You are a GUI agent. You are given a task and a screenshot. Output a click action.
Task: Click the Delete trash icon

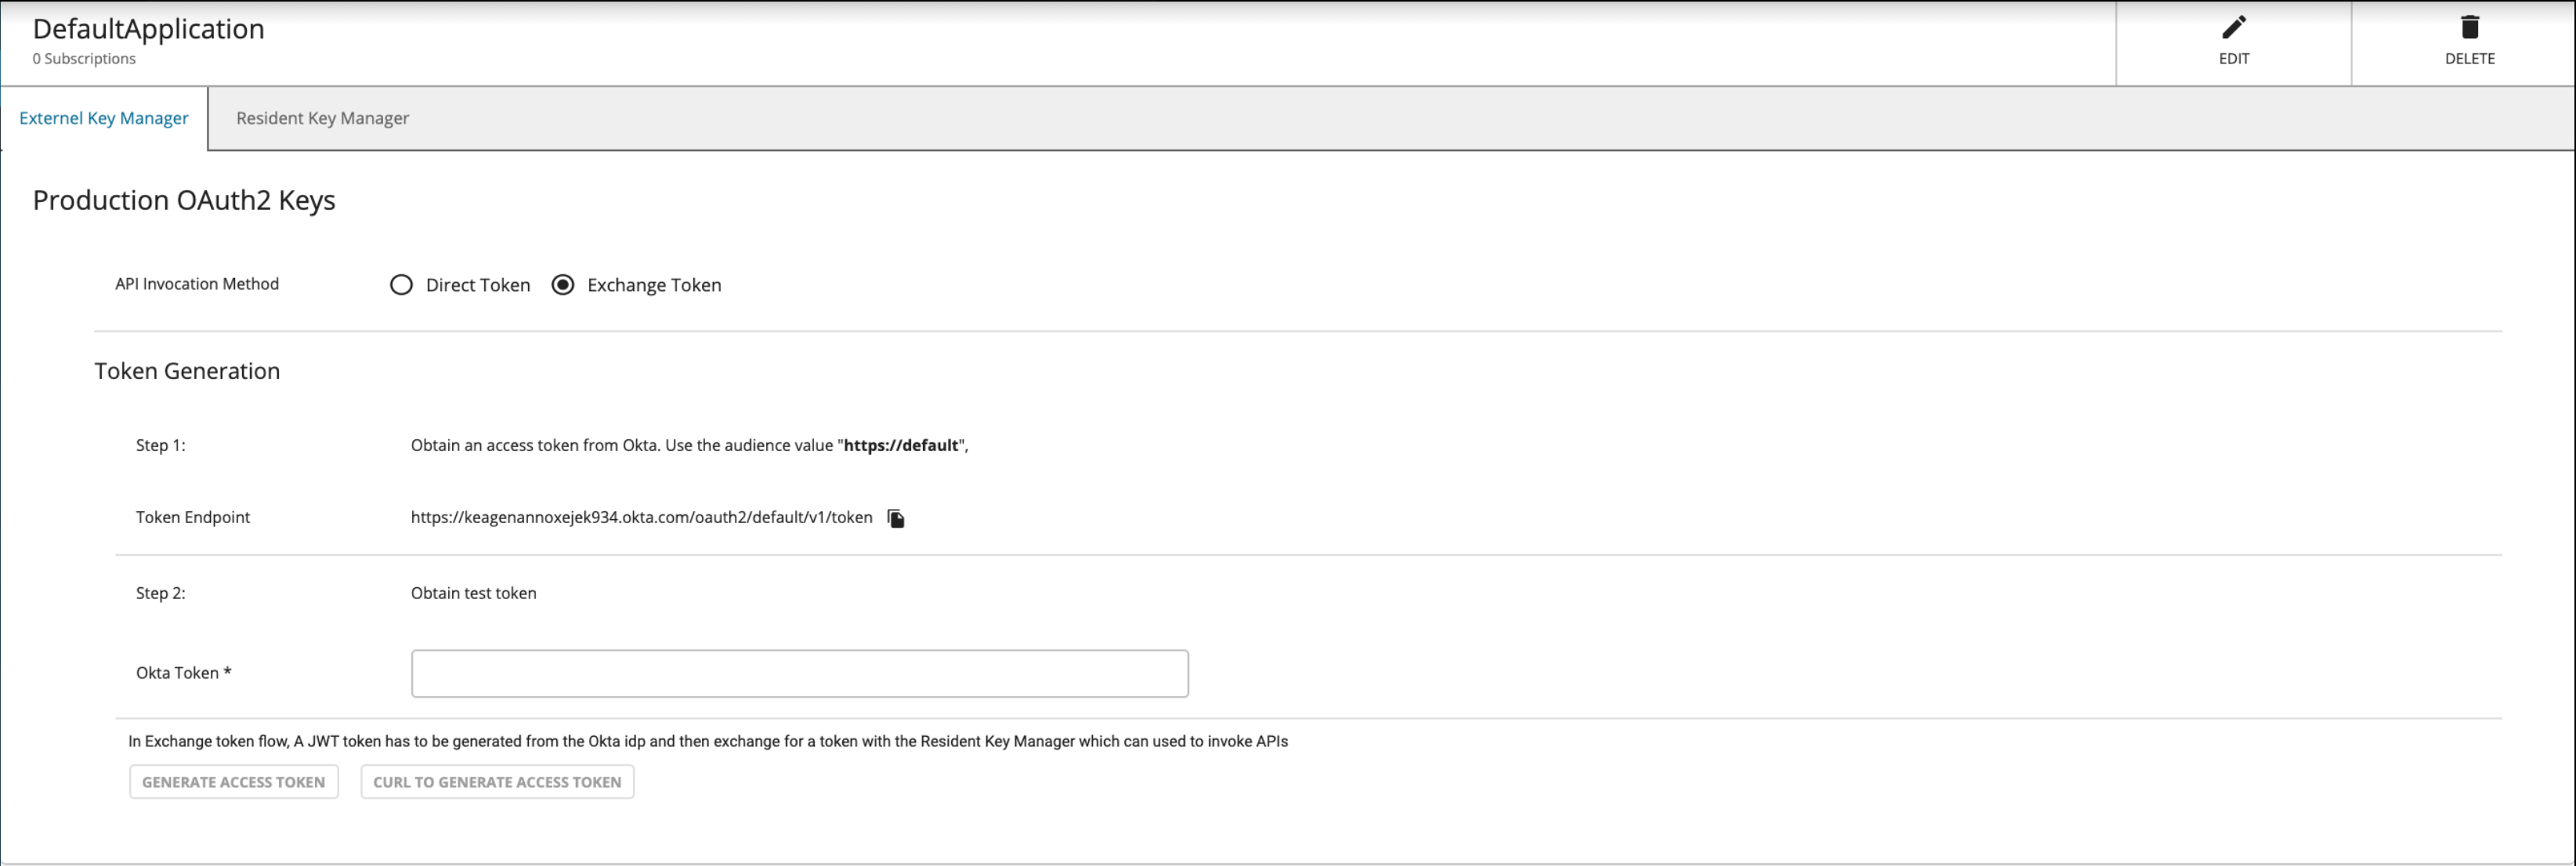(2469, 27)
